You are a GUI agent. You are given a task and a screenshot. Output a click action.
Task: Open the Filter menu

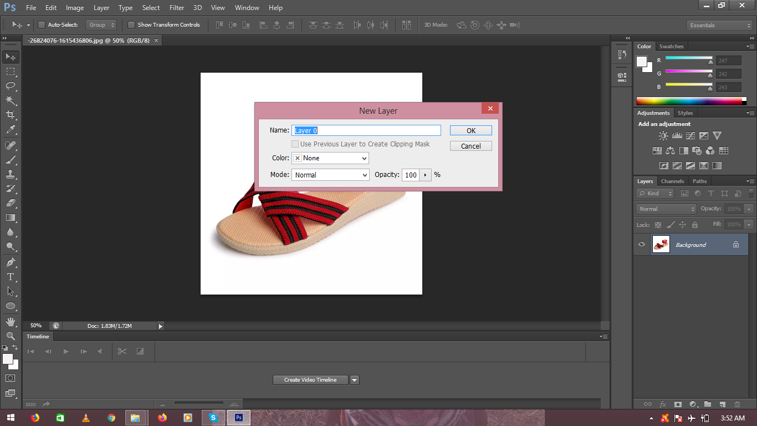click(177, 8)
